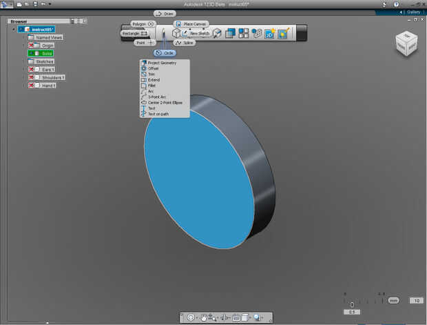Click Place Canvas command
This screenshot has width=427, height=325.
pyautogui.click(x=191, y=24)
